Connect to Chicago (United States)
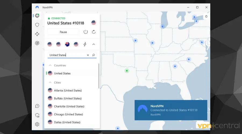The image size is (242, 134). [x=72, y=114]
